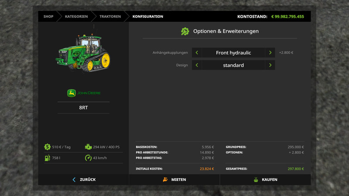Open the standard design option field
The image size is (349, 196).
[233, 65]
